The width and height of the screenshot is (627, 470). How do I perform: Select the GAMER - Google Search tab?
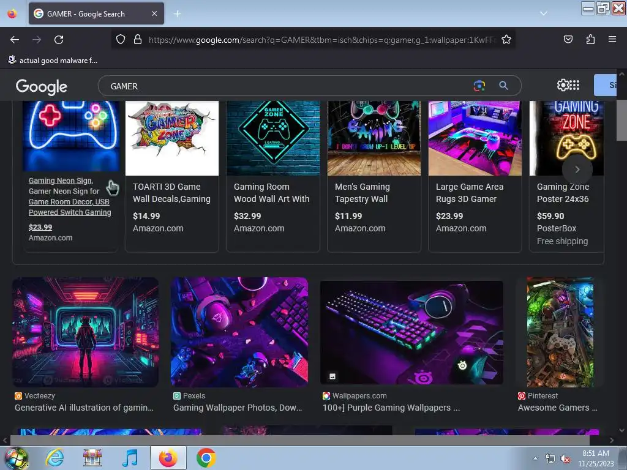point(96,13)
